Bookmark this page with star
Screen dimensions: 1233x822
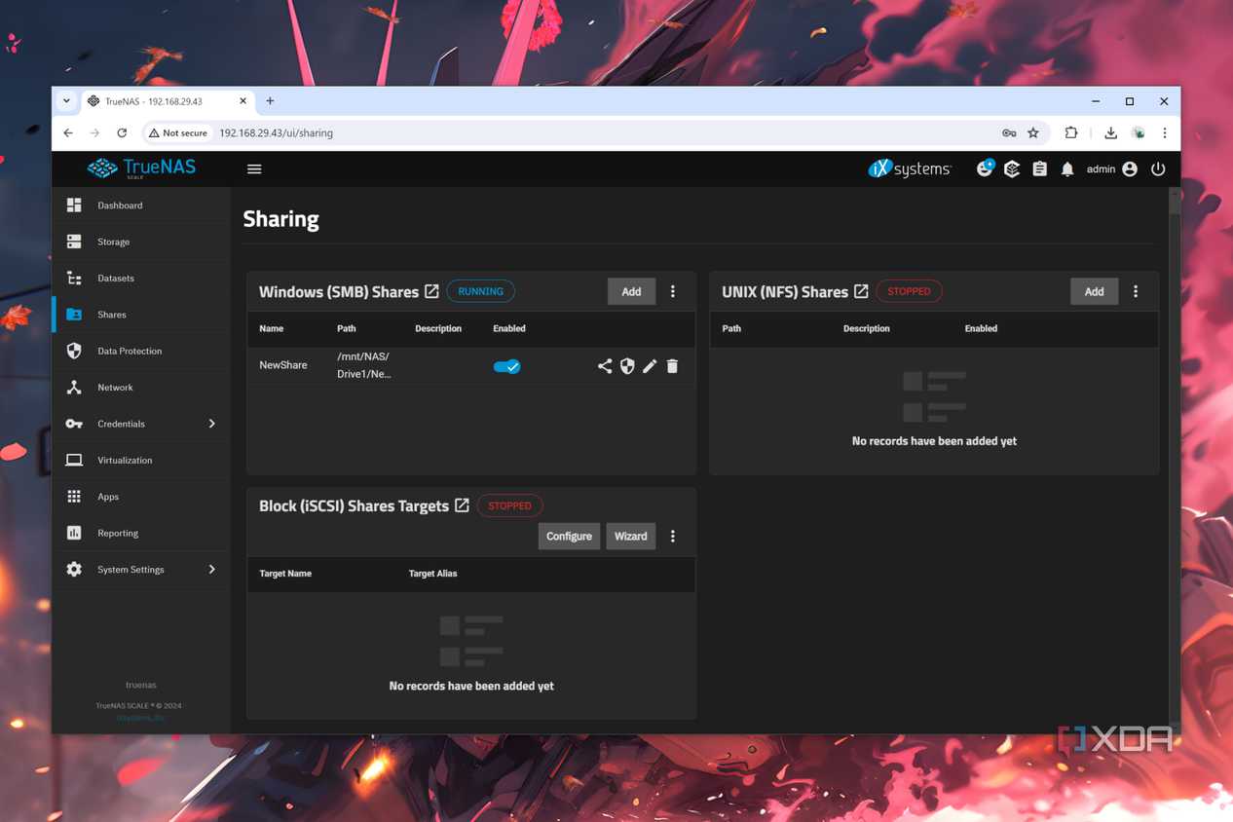point(1033,132)
